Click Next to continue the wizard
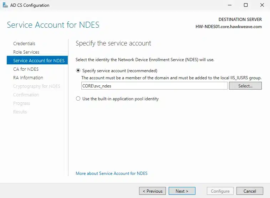Image resolution: width=270 pixels, height=198 pixels. [182, 191]
